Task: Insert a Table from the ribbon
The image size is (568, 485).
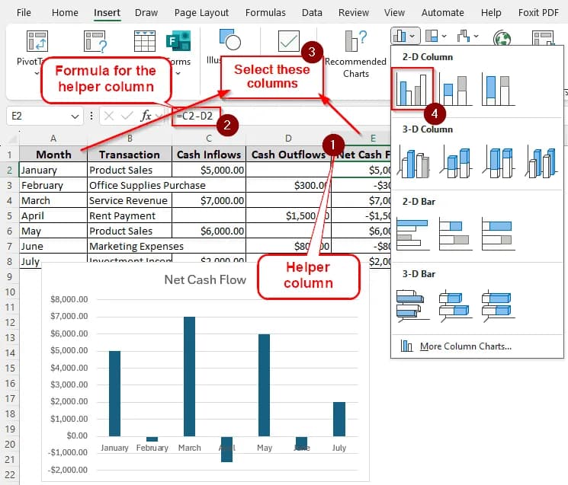Action: tap(145, 41)
